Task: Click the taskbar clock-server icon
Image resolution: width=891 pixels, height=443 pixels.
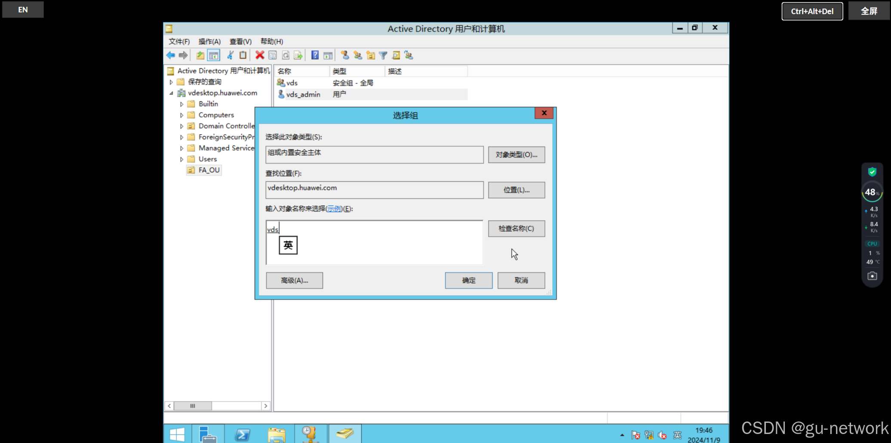Action: tap(310, 434)
